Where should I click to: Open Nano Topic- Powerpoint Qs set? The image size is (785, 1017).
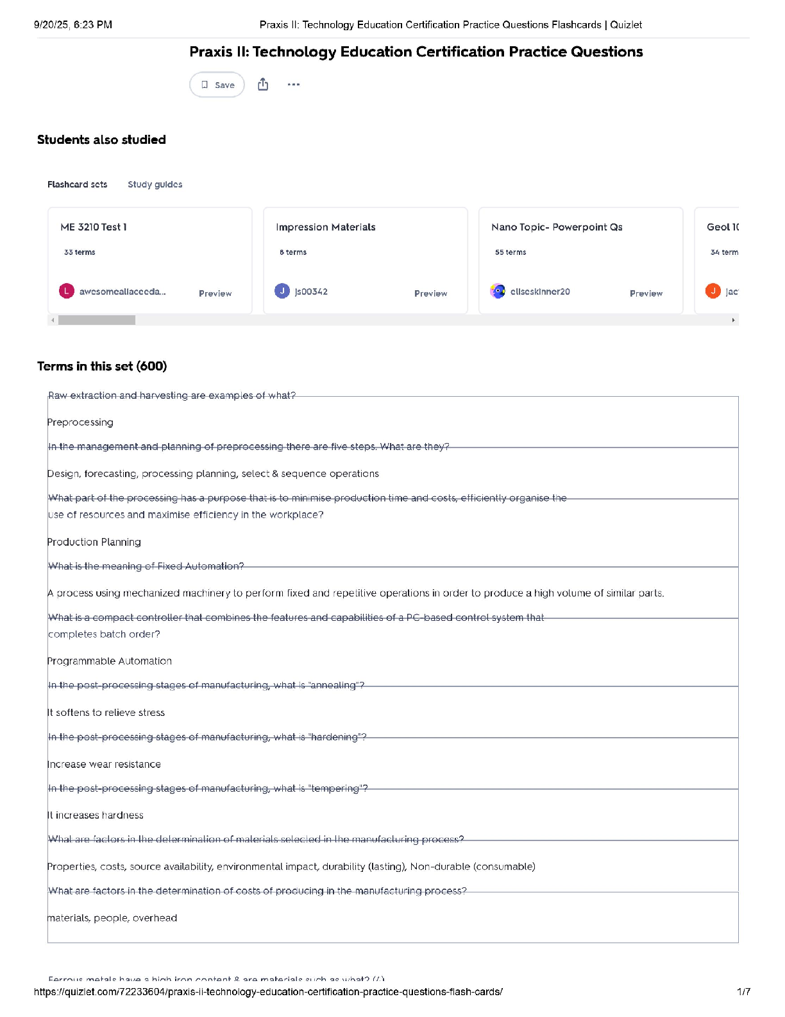556,227
